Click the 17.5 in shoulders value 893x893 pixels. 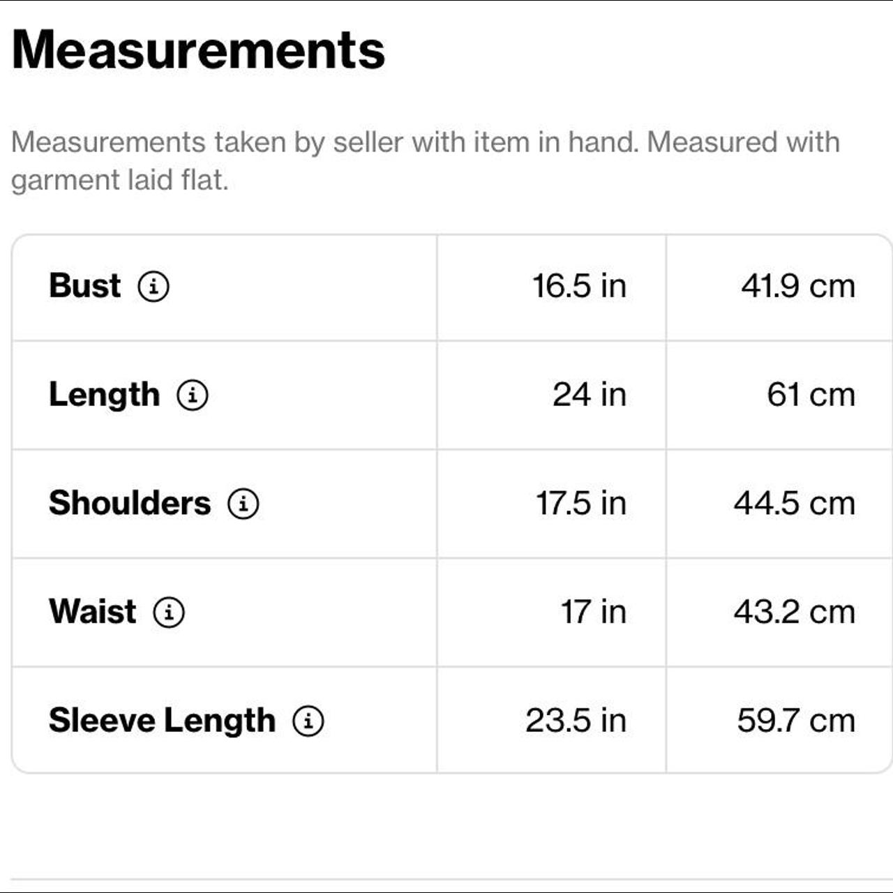click(581, 503)
